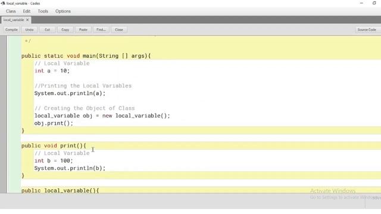
Task: Click the Close toolbar button
Action: [119, 30]
